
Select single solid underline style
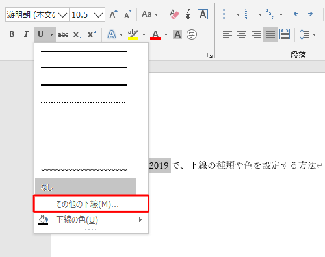point(84,51)
